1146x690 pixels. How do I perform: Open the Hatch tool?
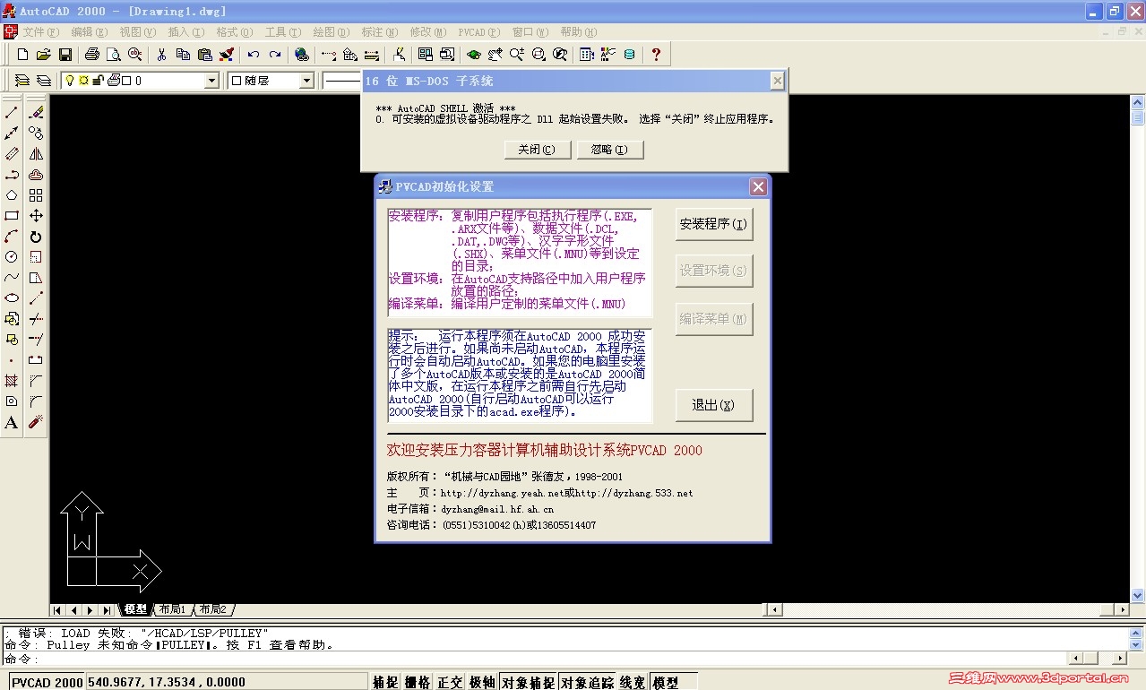(12, 381)
